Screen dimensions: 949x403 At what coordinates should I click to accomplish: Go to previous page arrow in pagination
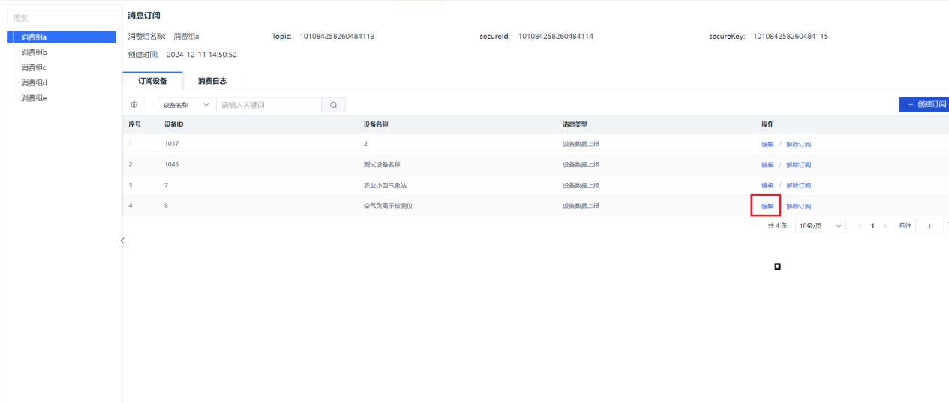pos(860,225)
